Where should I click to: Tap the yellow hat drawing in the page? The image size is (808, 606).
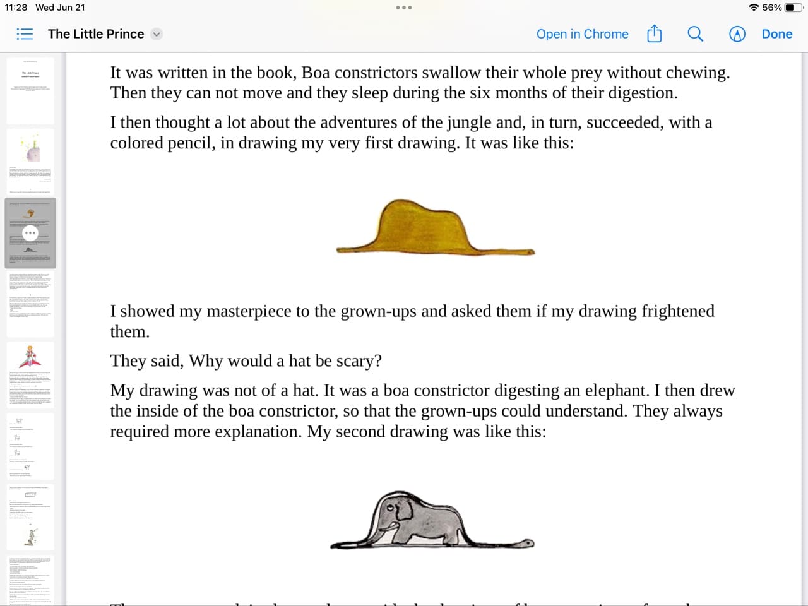pyautogui.click(x=436, y=227)
